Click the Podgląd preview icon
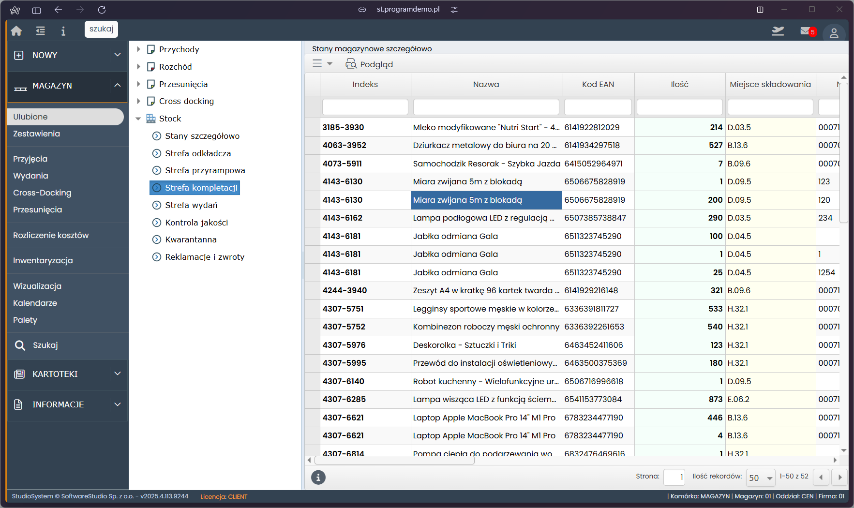854x508 pixels. 351,64
